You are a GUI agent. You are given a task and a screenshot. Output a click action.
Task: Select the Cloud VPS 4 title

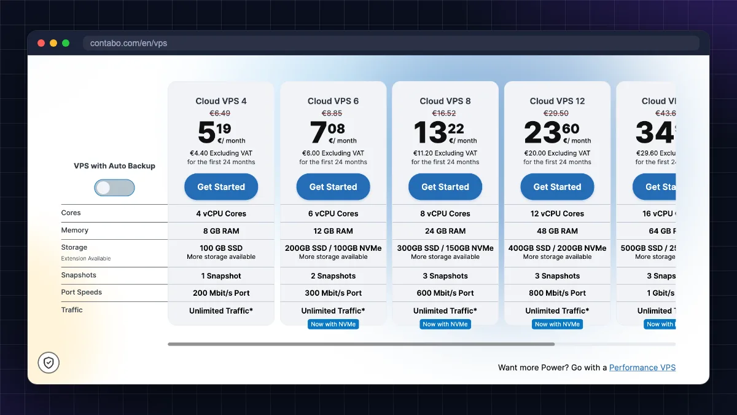[221, 101]
